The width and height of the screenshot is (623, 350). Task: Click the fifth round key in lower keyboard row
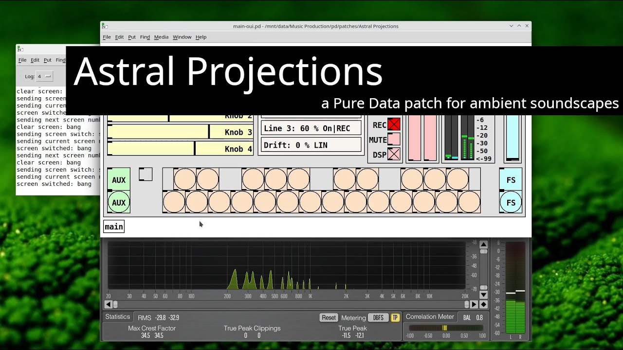[265, 202]
